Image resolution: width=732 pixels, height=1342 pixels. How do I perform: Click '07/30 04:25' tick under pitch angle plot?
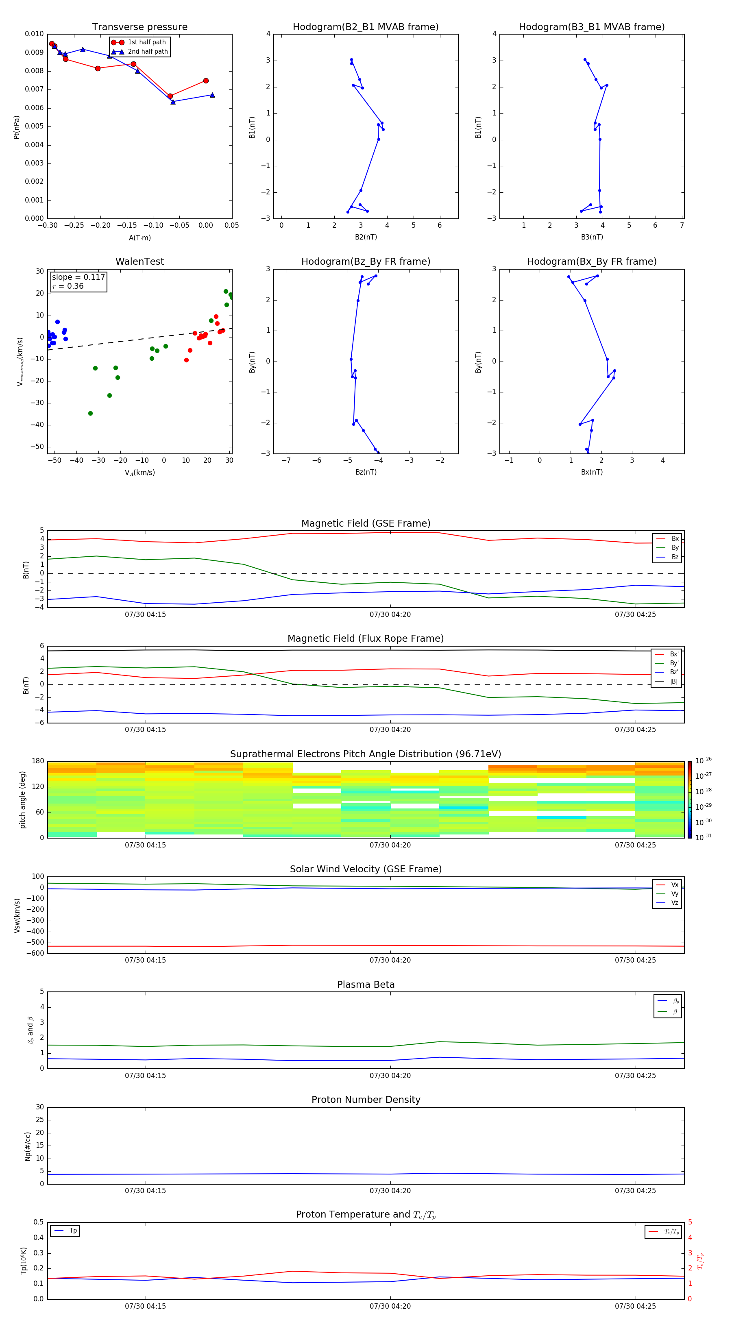coord(635,845)
